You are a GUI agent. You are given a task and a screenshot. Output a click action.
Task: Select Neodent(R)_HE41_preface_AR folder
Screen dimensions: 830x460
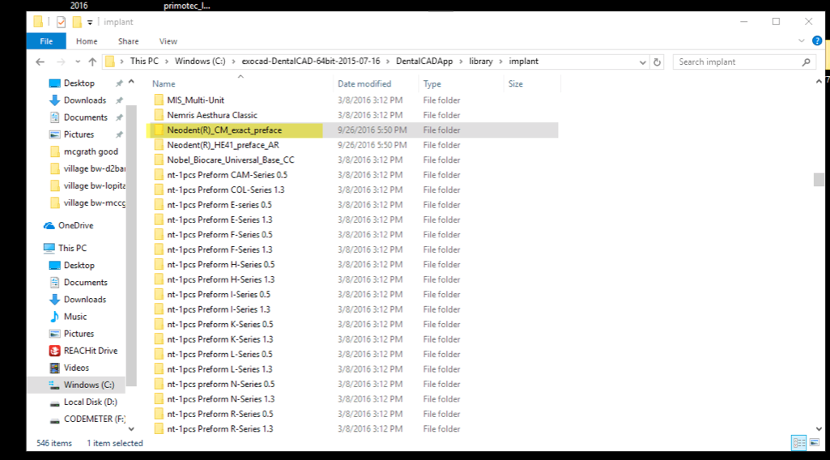223,145
